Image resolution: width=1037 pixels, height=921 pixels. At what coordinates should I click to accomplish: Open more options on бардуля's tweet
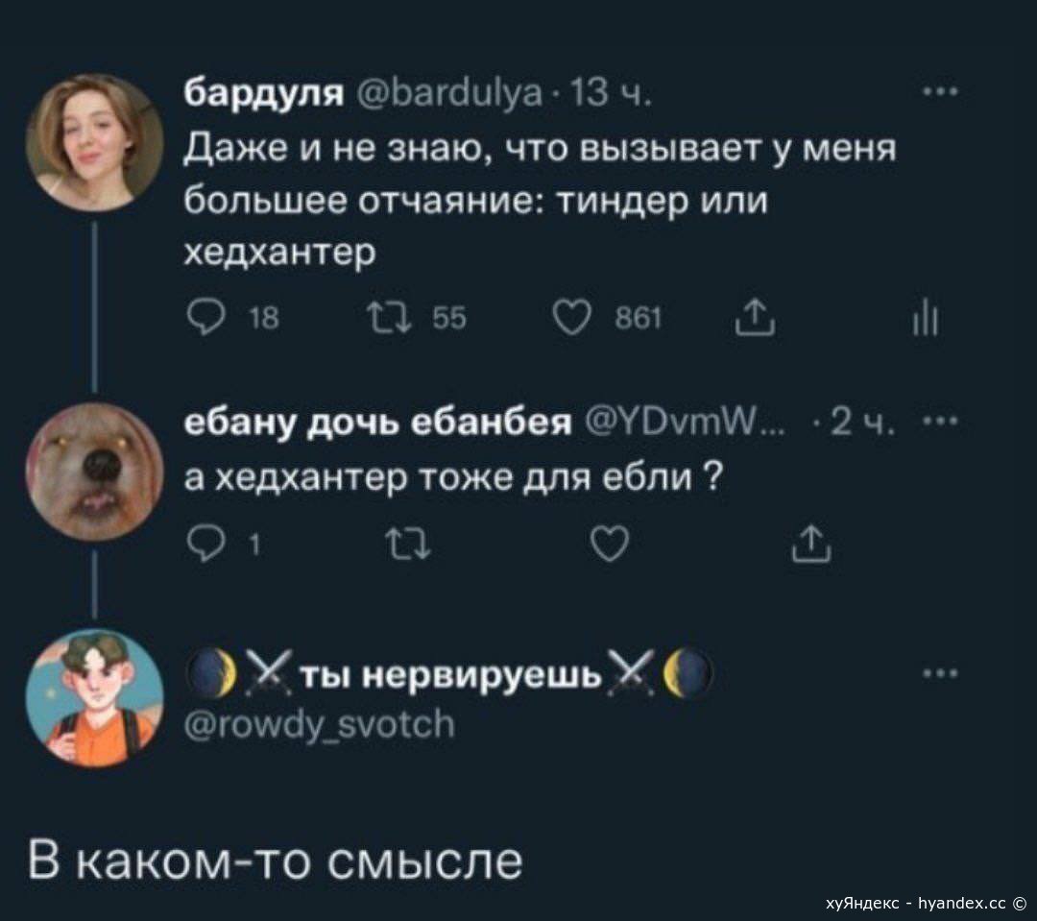941,92
